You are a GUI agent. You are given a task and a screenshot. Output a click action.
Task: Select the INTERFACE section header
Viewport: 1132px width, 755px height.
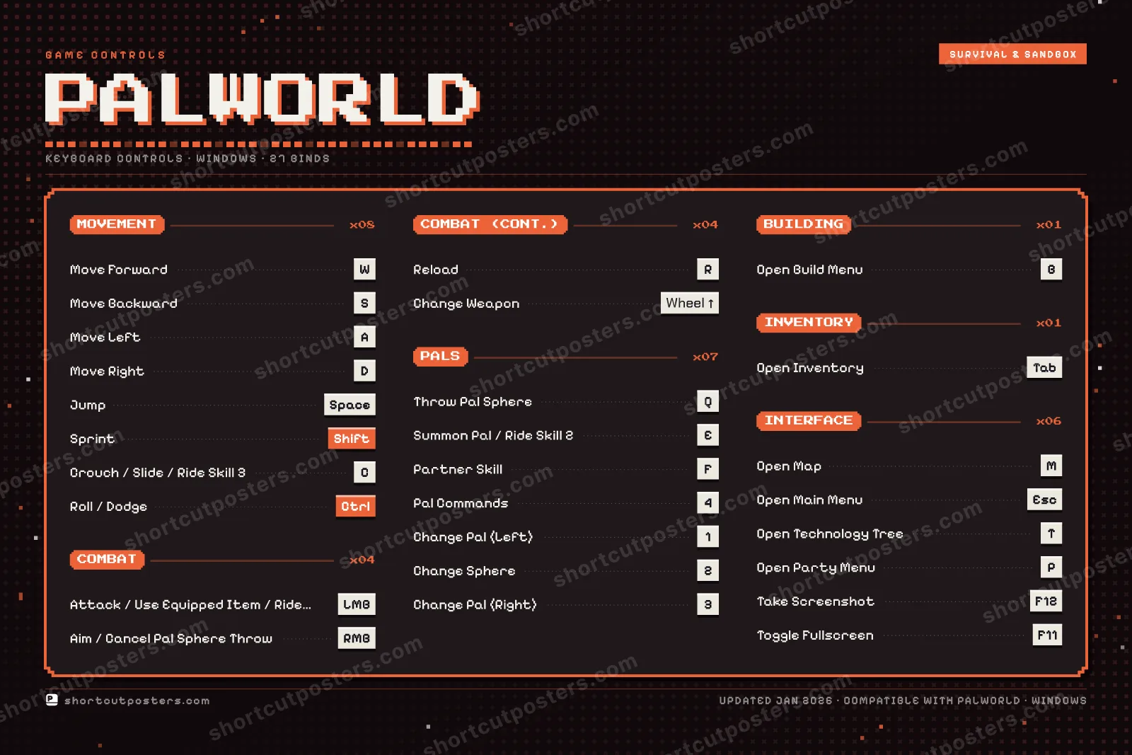809,421
